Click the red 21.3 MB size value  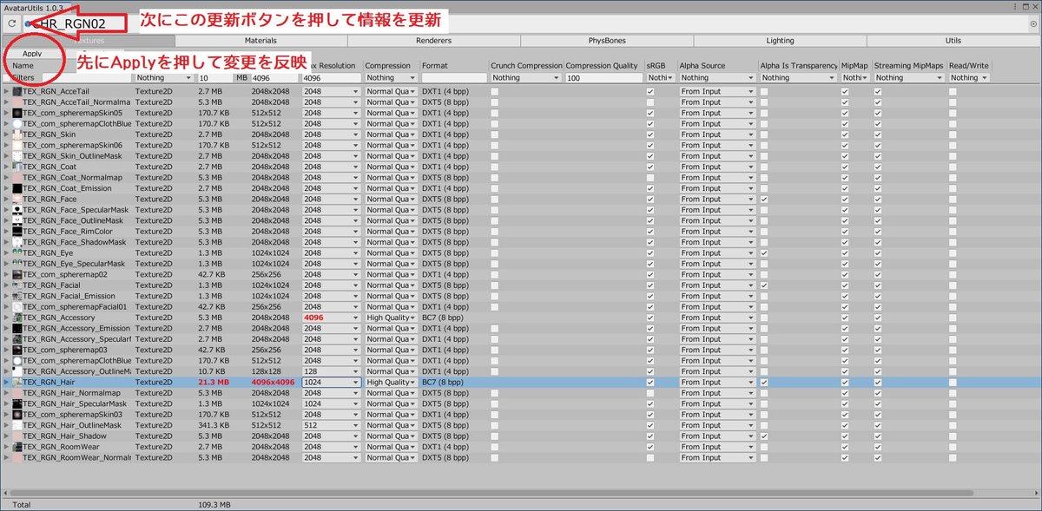[x=213, y=383]
